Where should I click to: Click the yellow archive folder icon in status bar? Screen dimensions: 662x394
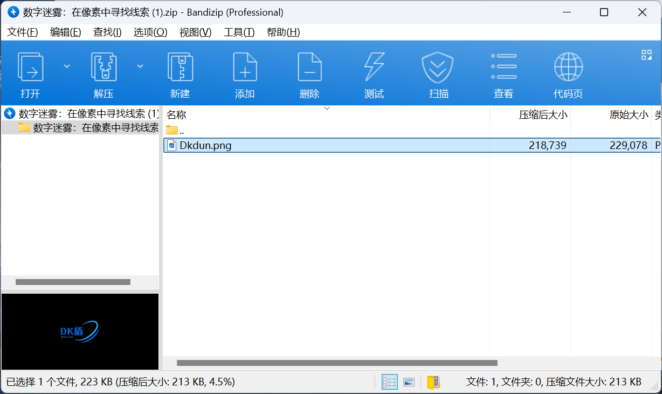pos(433,382)
